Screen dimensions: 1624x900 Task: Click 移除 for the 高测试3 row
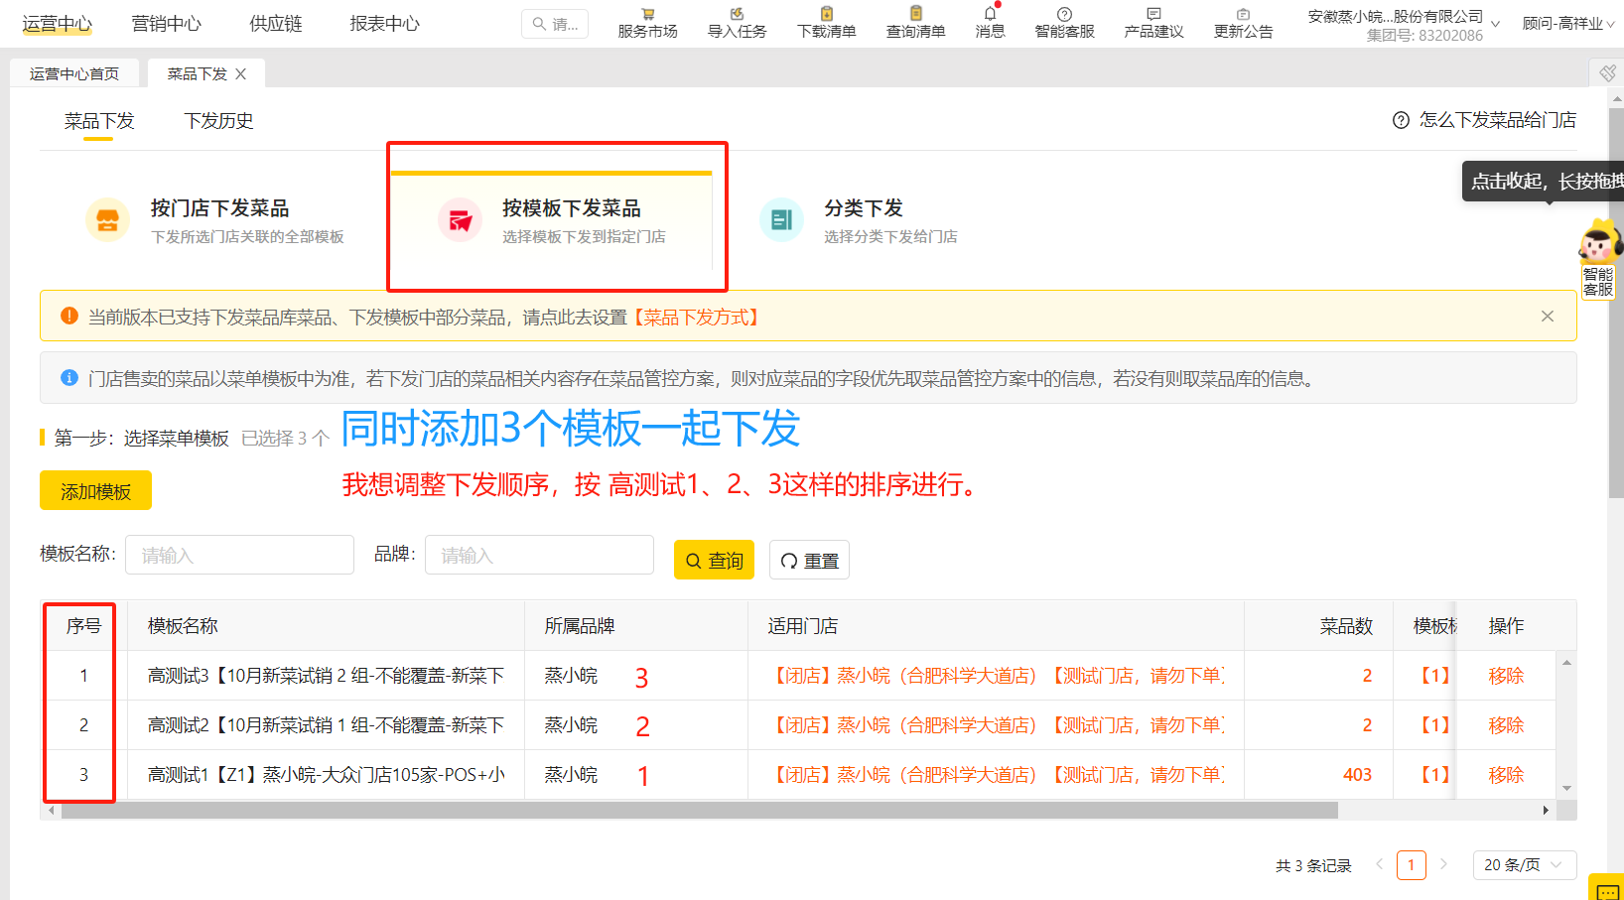[1505, 676]
